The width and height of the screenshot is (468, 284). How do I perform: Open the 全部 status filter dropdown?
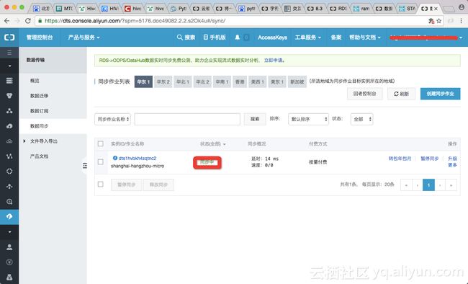pyautogui.click(x=361, y=119)
